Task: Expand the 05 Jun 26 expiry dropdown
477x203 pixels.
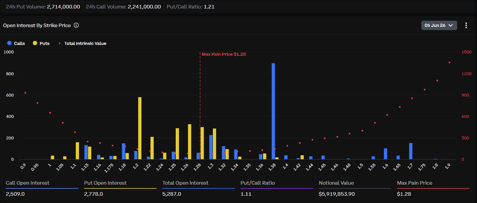Action: point(439,25)
